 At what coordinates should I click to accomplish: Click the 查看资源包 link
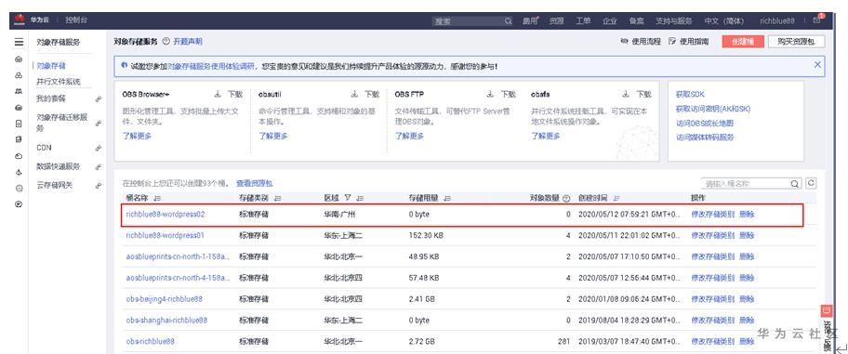point(254,184)
